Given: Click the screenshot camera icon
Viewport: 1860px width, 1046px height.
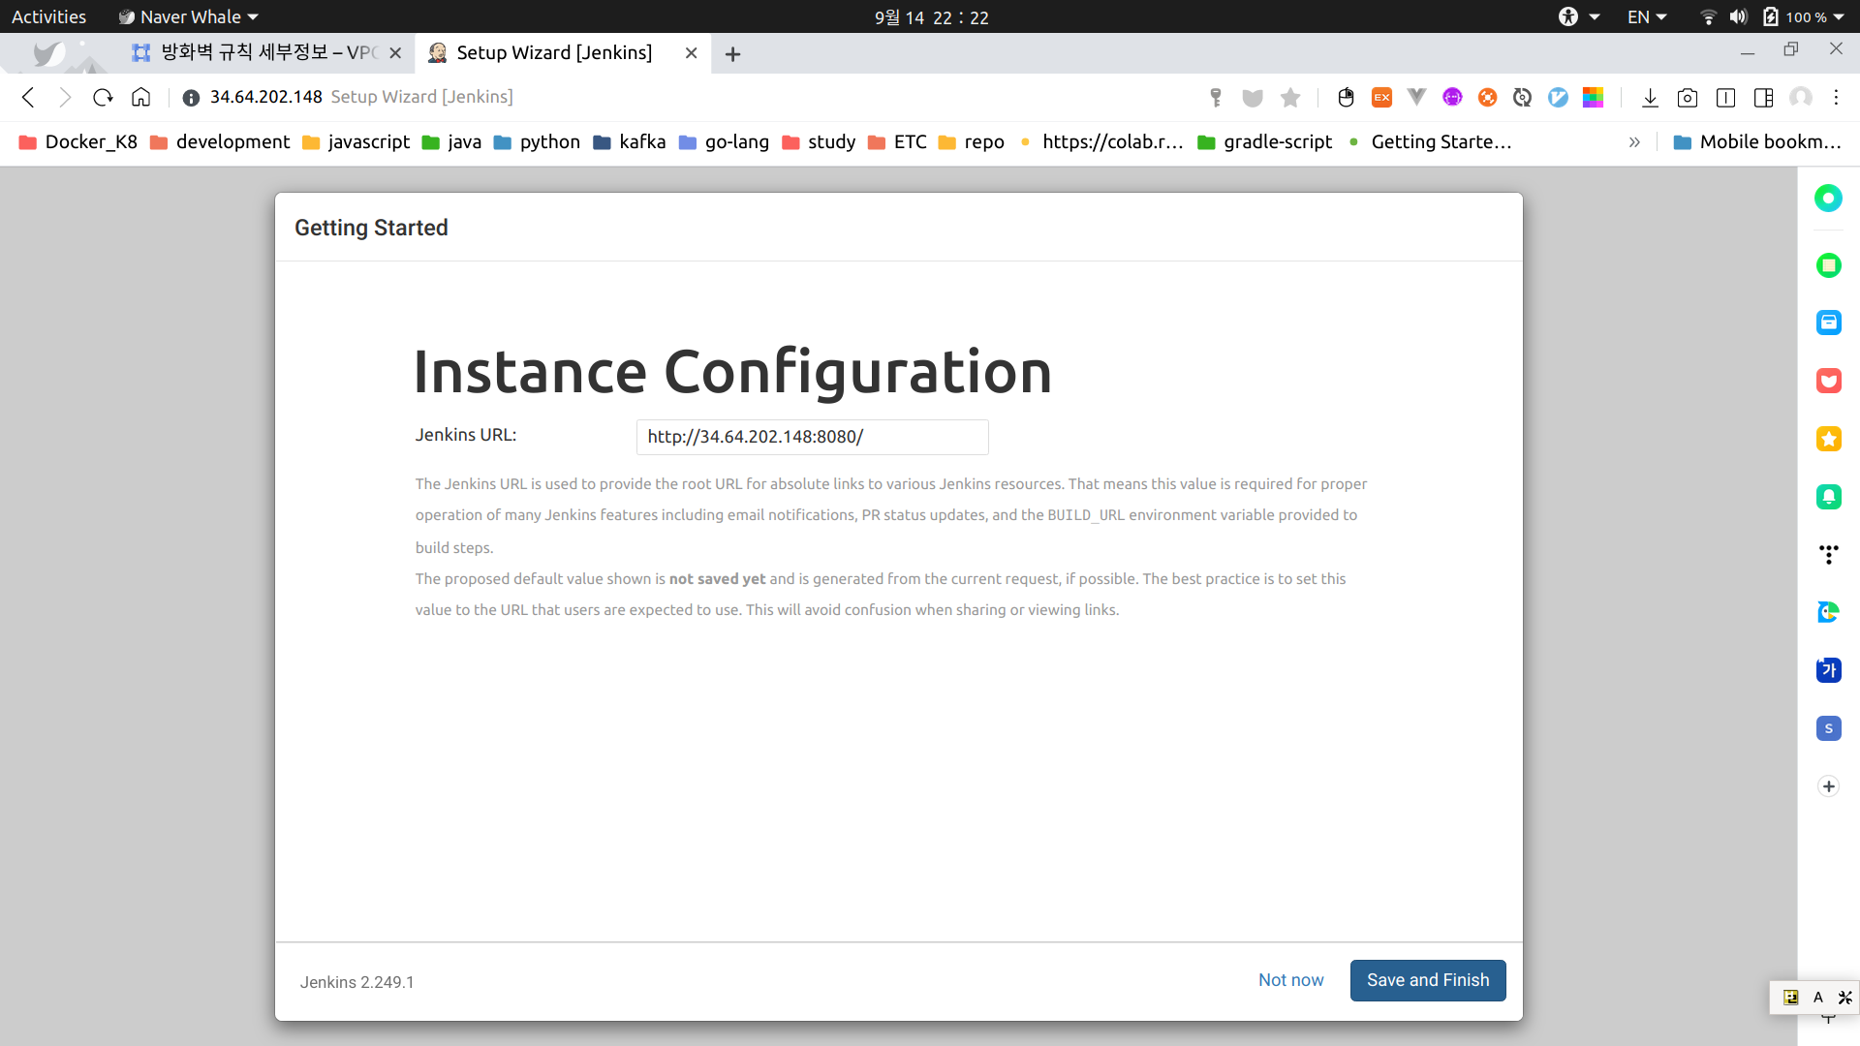Looking at the screenshot, I should point(1688,97).
